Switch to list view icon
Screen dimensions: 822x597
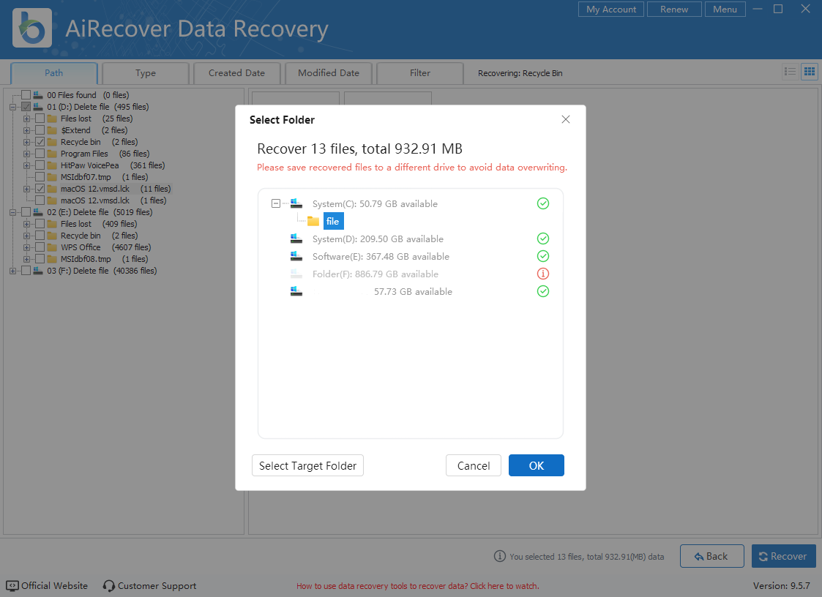coord(790,72)
